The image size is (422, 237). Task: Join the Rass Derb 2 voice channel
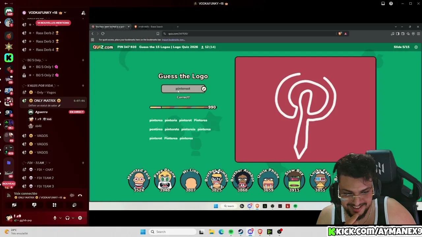(53, 33)
